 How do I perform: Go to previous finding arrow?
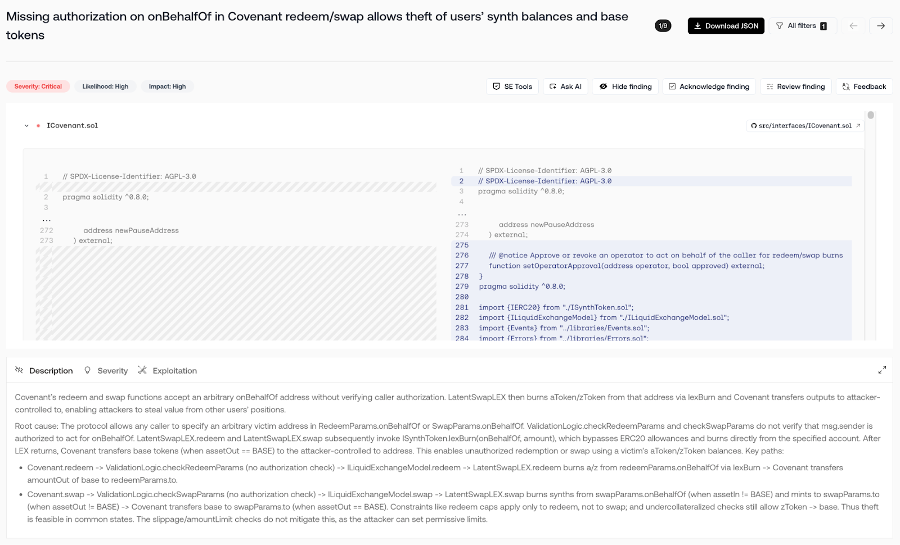pyautogui.click(x=853, y=26)
